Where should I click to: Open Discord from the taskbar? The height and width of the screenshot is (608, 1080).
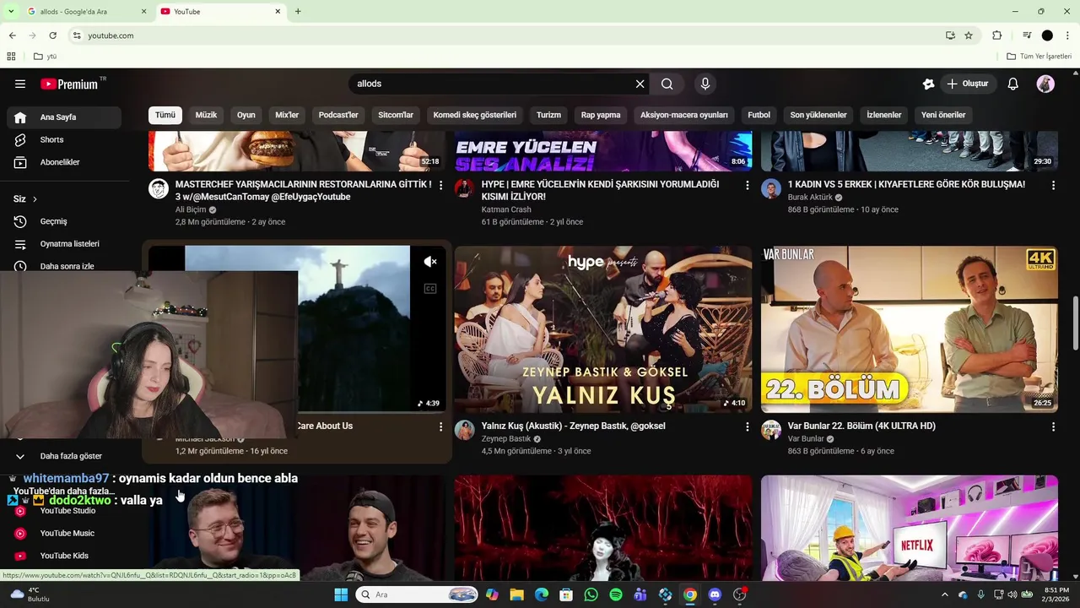715,594
